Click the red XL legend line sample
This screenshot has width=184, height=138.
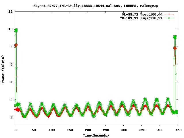click(169, 14)
